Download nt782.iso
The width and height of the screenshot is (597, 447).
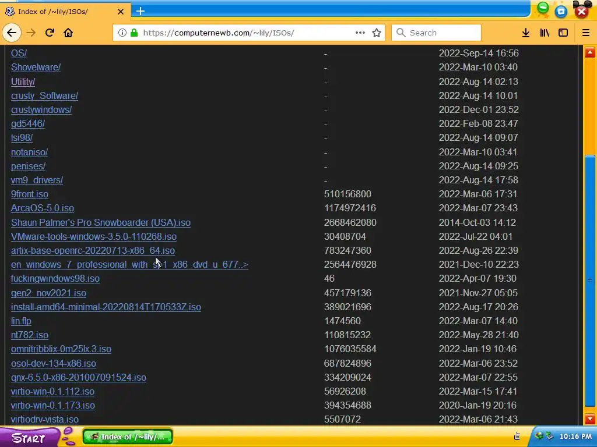coord(30,335)
